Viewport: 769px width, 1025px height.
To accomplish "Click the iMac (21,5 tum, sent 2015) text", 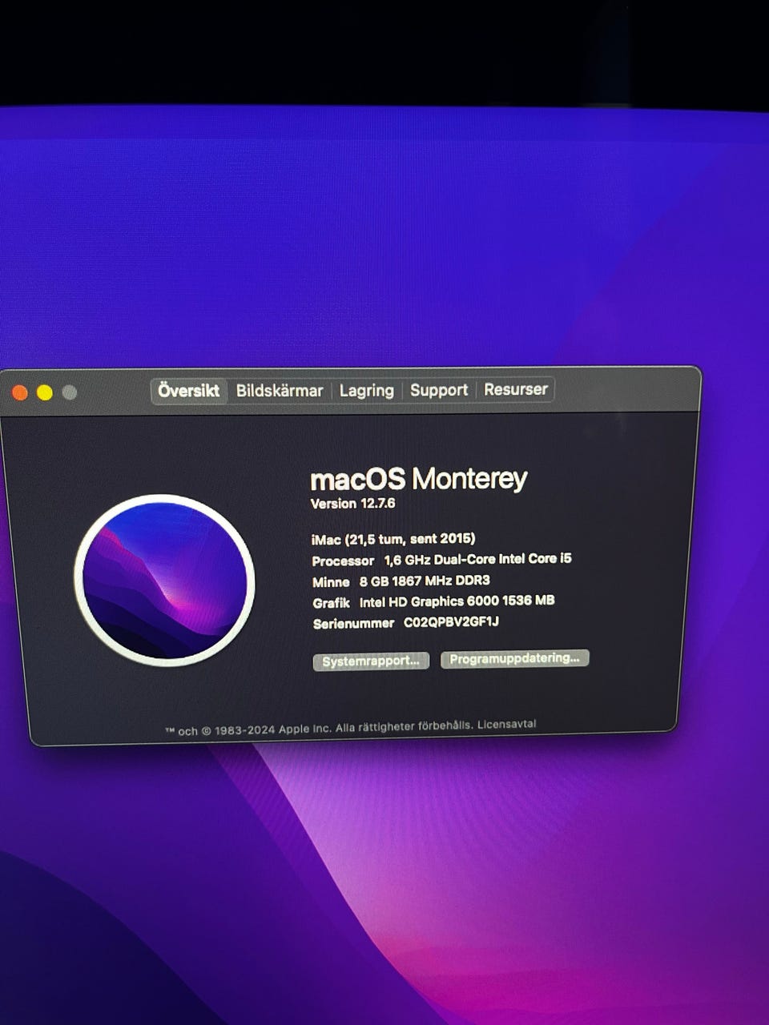I will point(393,539).
